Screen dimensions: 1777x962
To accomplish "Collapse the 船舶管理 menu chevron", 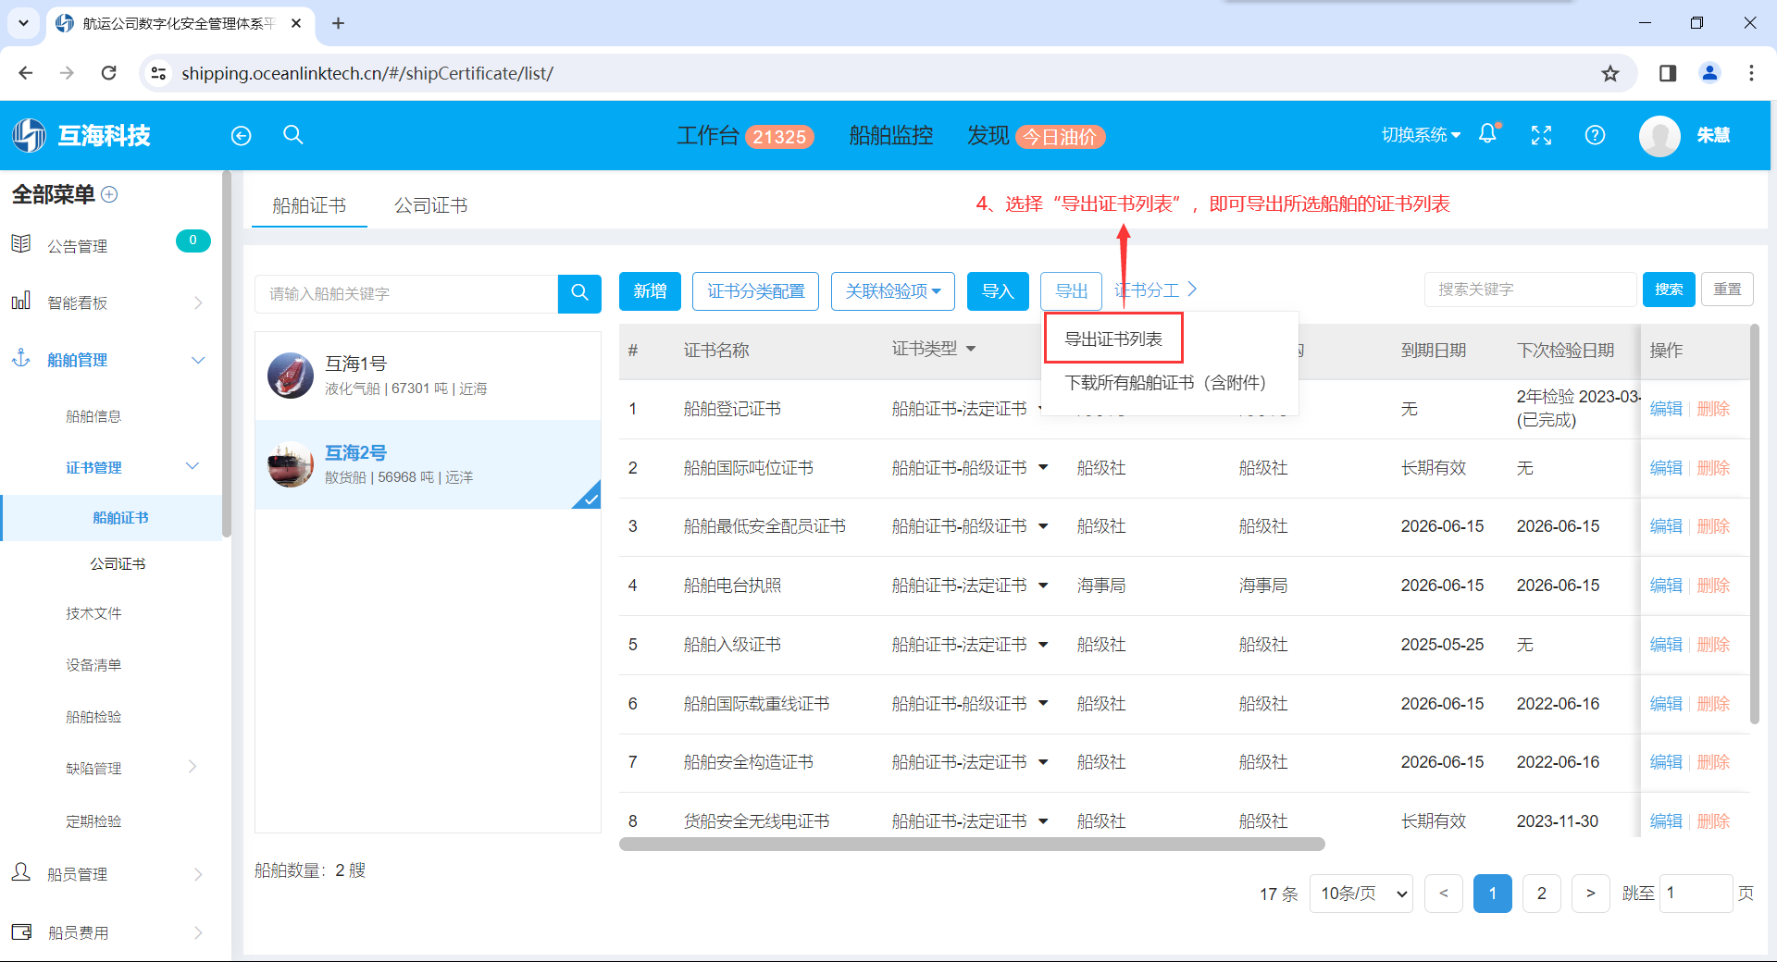I will pos(198,360).
